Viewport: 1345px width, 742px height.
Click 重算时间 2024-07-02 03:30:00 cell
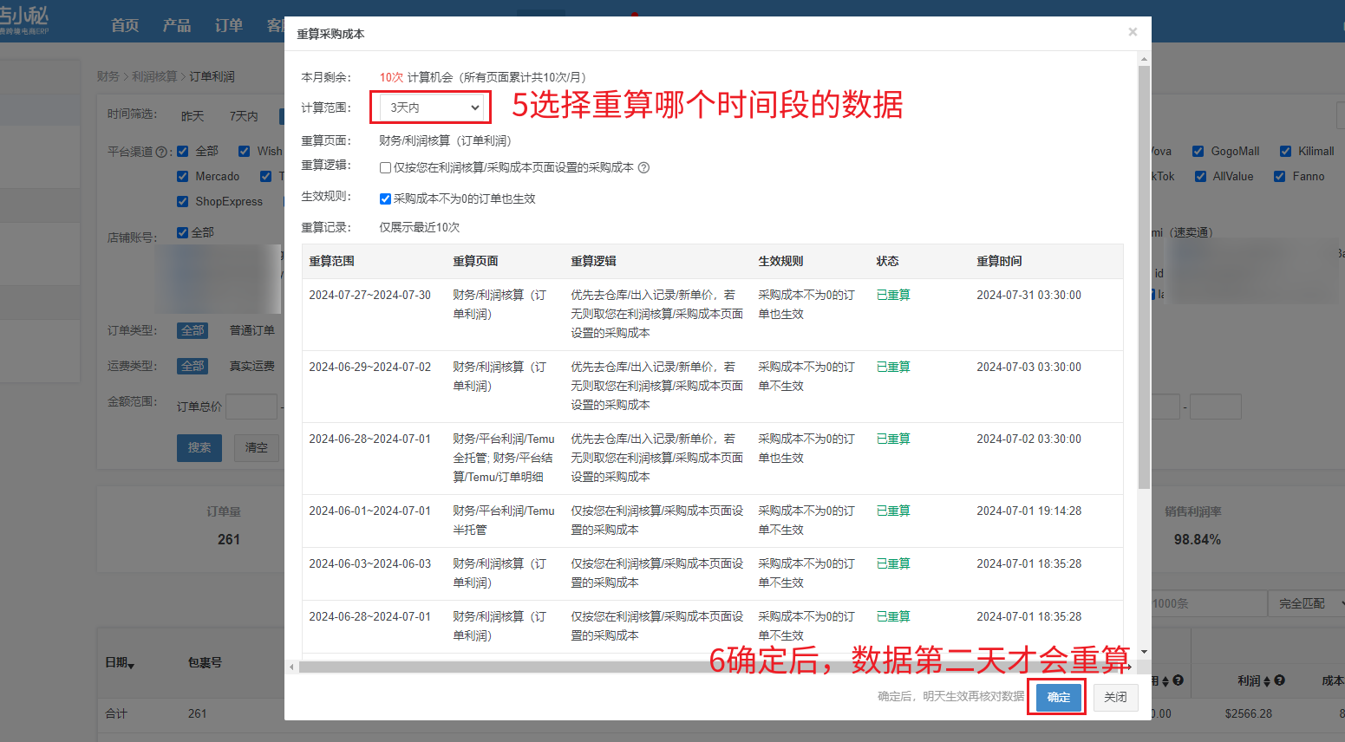coord(1028,439)
